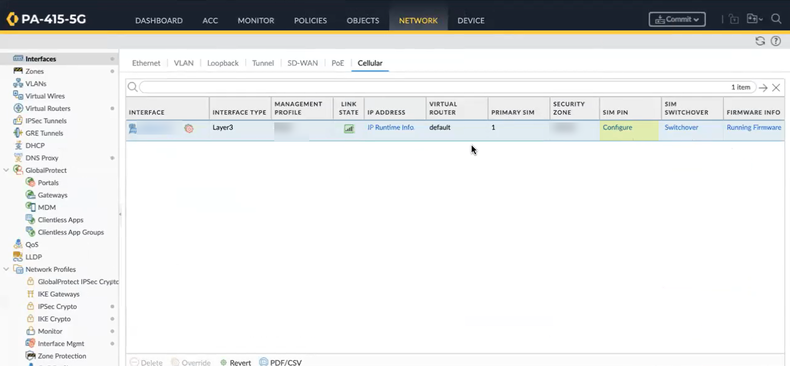Image resolution: width=790 pixels, height=366 pixels.
Task: Click the refresh icon in the toolbar
Action: pos(760,41)
